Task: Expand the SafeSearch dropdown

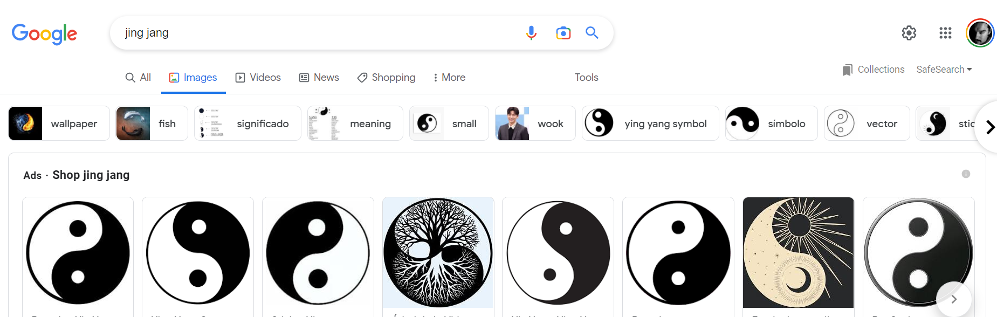Action: [x=944, y=70]
